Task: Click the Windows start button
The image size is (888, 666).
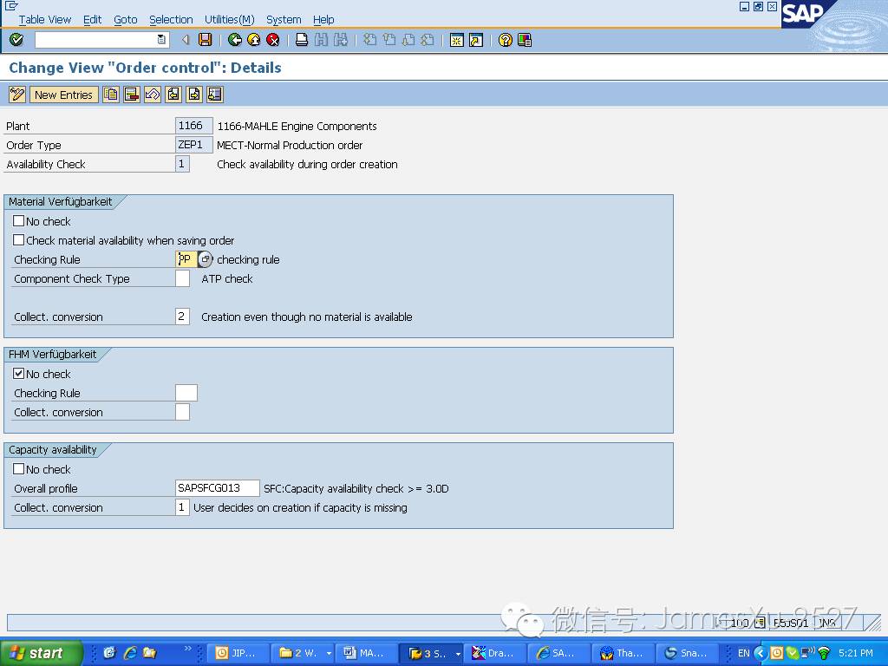Action: (41, 653)
